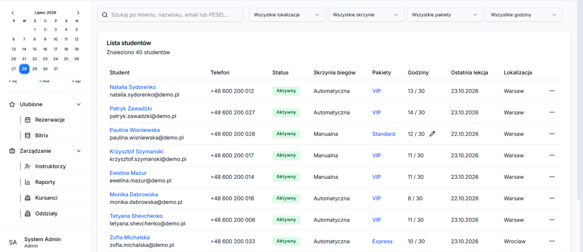Click the Instruktorzy person icon

click(27, 166)
